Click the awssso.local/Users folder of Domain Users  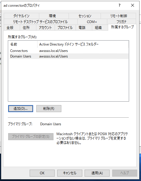point(53,56)
